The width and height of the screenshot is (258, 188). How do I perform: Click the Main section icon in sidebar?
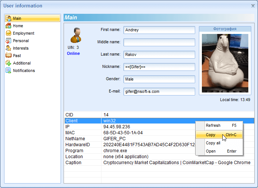(9, 18)
